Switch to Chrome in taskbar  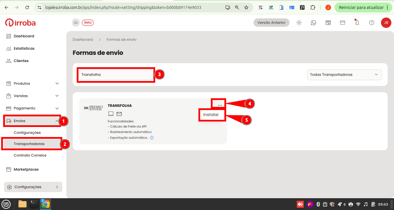click(45, 204)
